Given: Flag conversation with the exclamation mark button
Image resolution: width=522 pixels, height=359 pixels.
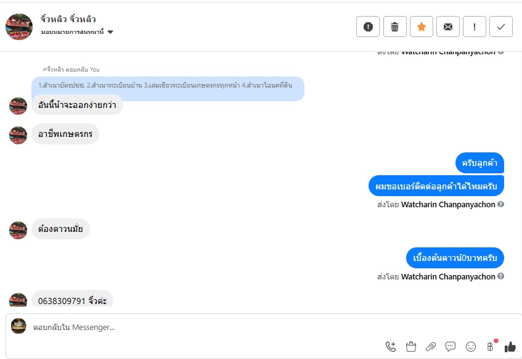Looking at the screenshot, I should [x=475, y=27].
